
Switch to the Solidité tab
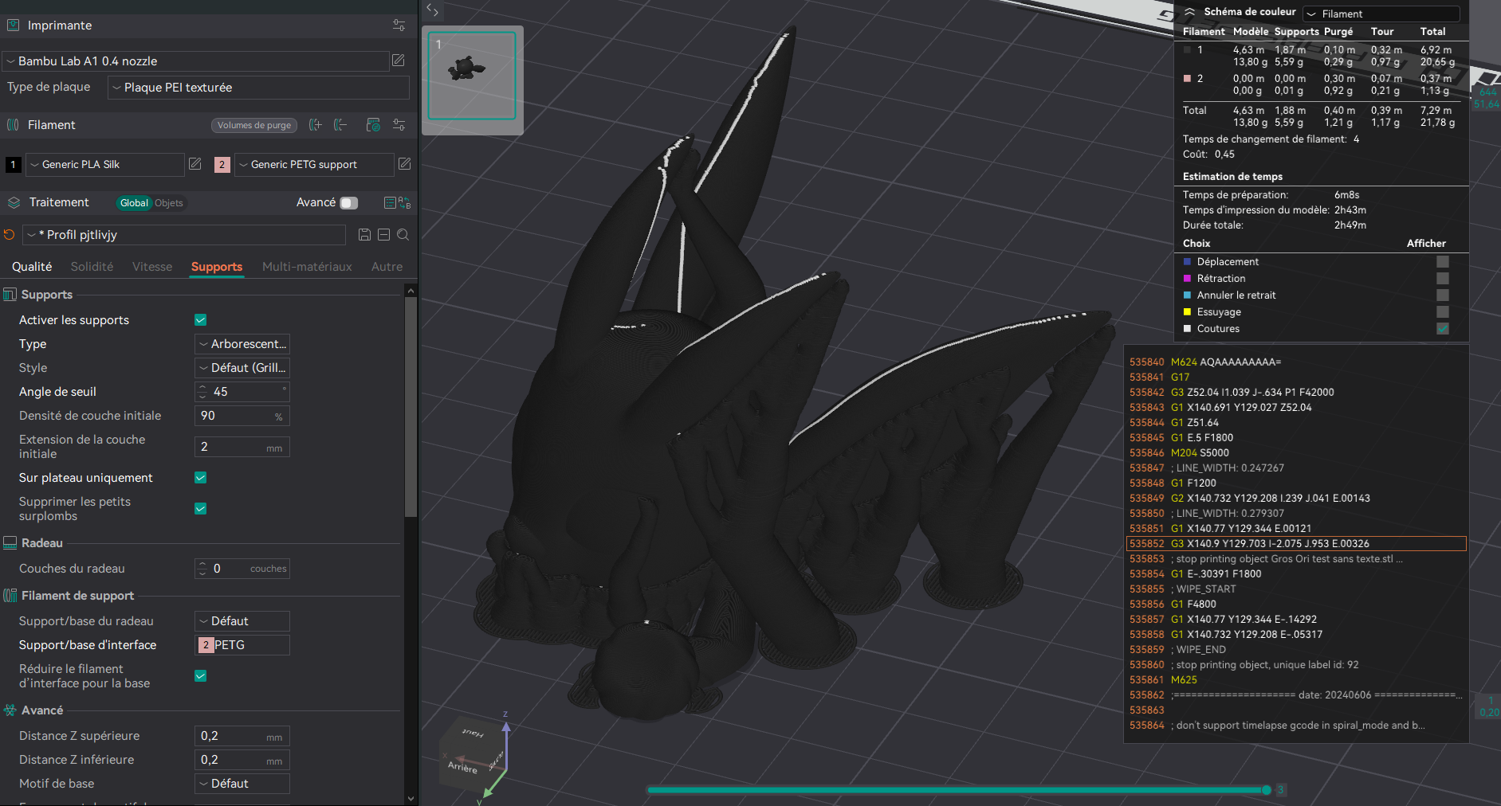pos(92,267)
